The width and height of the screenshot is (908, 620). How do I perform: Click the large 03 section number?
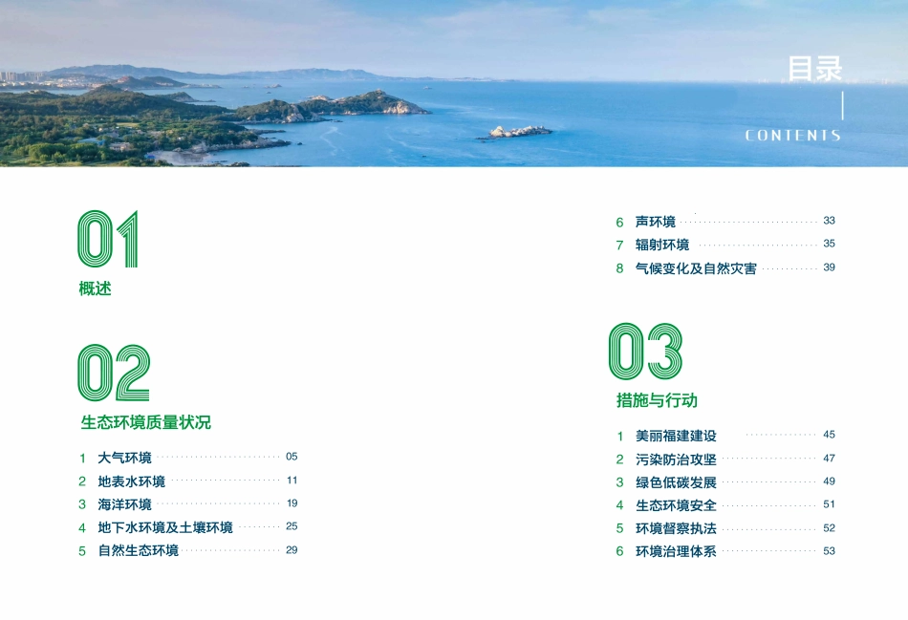point(646,352)
